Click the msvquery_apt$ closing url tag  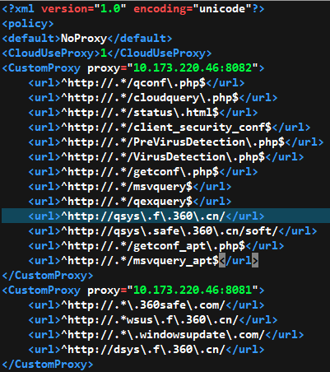239,261
